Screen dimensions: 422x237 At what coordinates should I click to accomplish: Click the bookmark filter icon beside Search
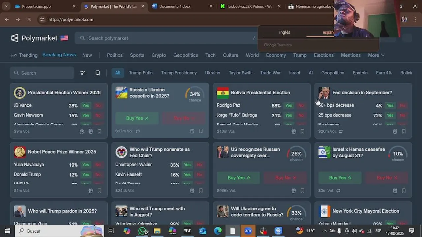[98, 73]
